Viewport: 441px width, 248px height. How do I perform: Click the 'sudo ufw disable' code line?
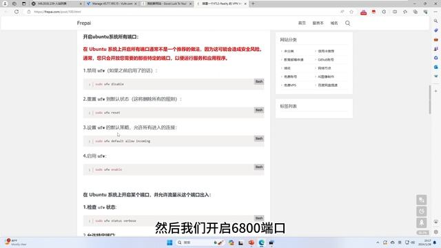point(110,84)
